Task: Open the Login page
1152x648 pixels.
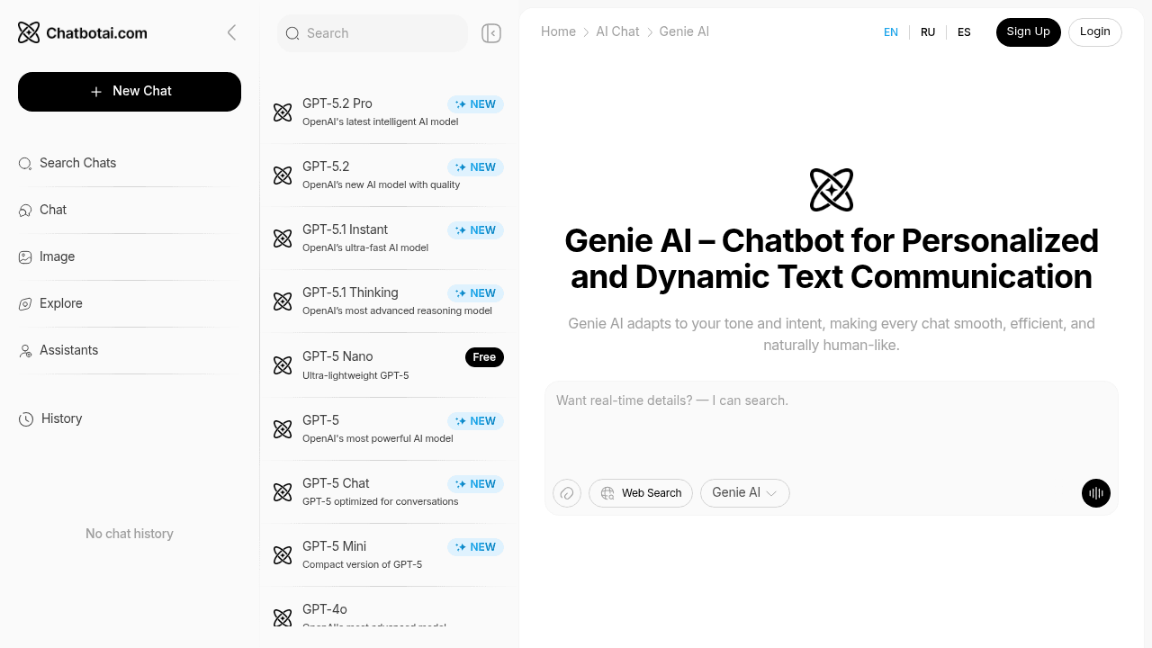Action: (x=1094, y=31)
